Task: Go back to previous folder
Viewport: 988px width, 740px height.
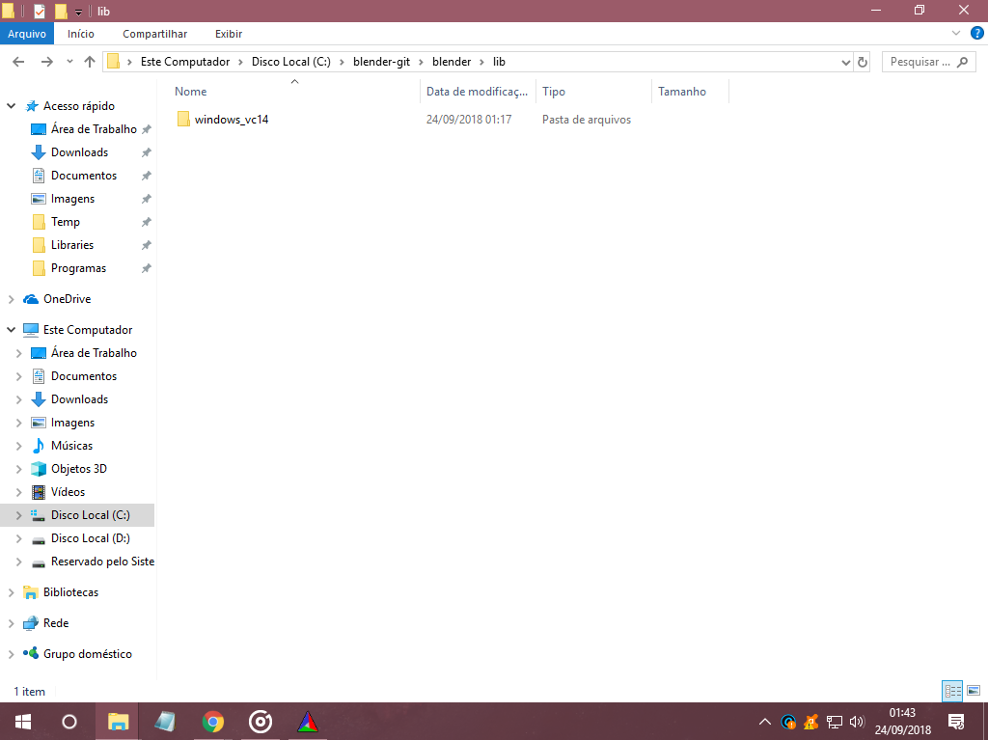Action: (18, 62)
